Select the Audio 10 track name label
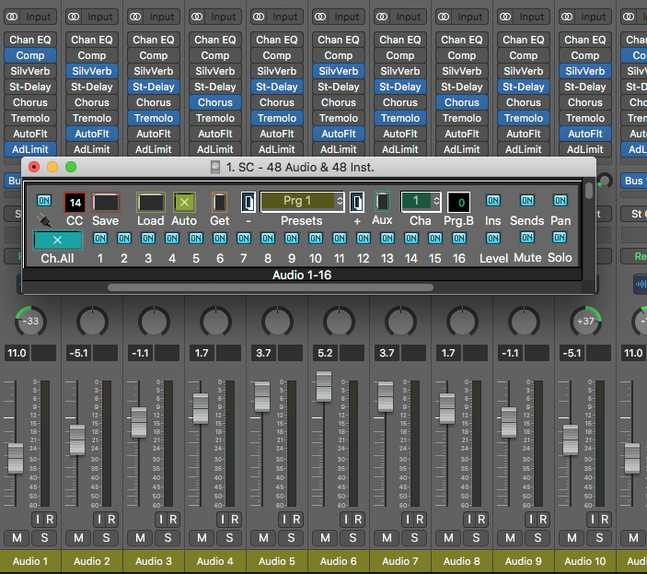Screen dimensions: 647x574 585,561
